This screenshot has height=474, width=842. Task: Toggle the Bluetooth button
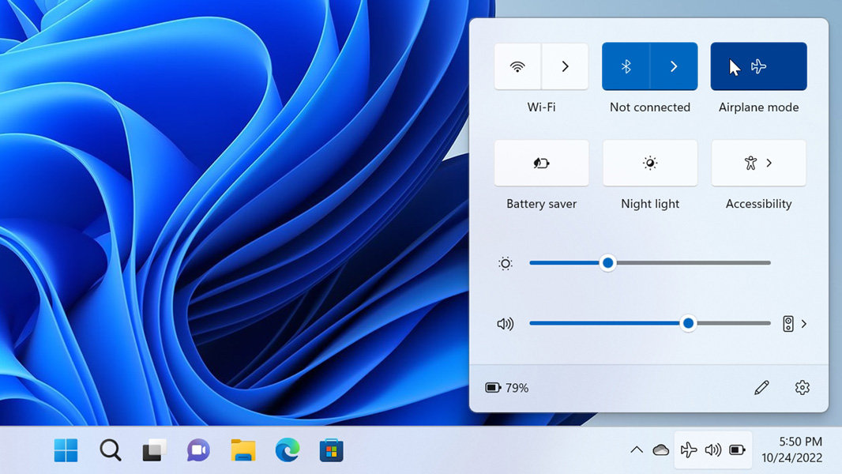[626, 66]
